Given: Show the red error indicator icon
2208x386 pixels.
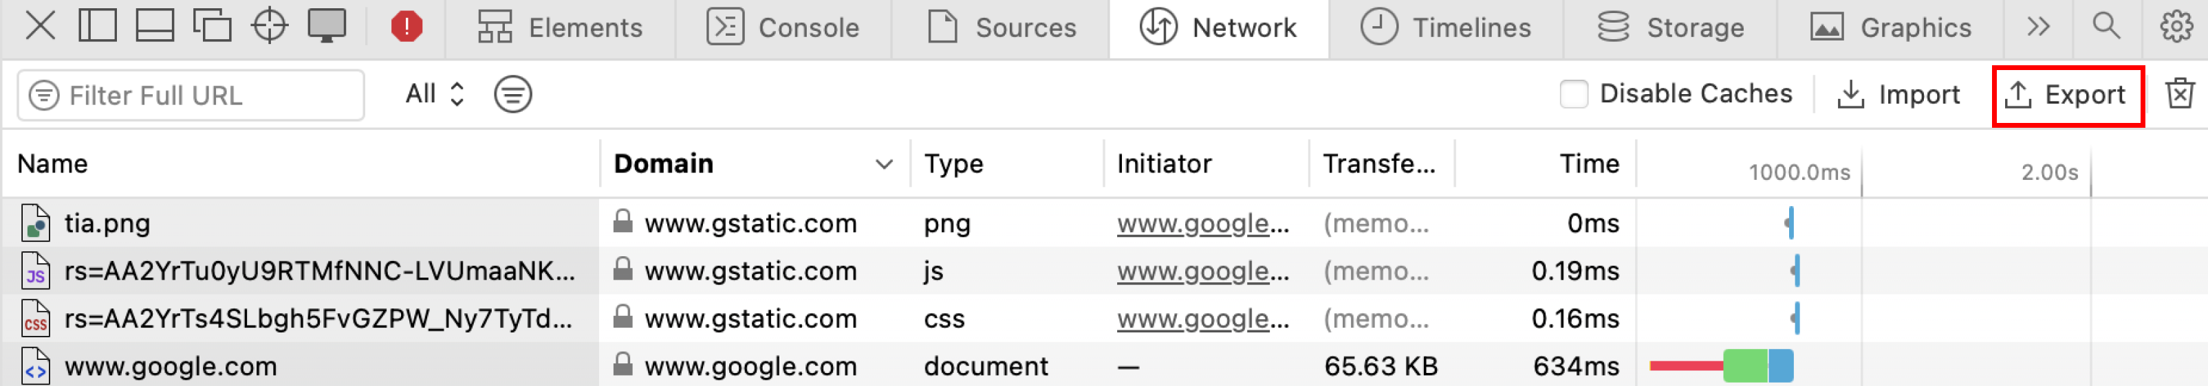Looking at the screenshot, I should point(407,27).
